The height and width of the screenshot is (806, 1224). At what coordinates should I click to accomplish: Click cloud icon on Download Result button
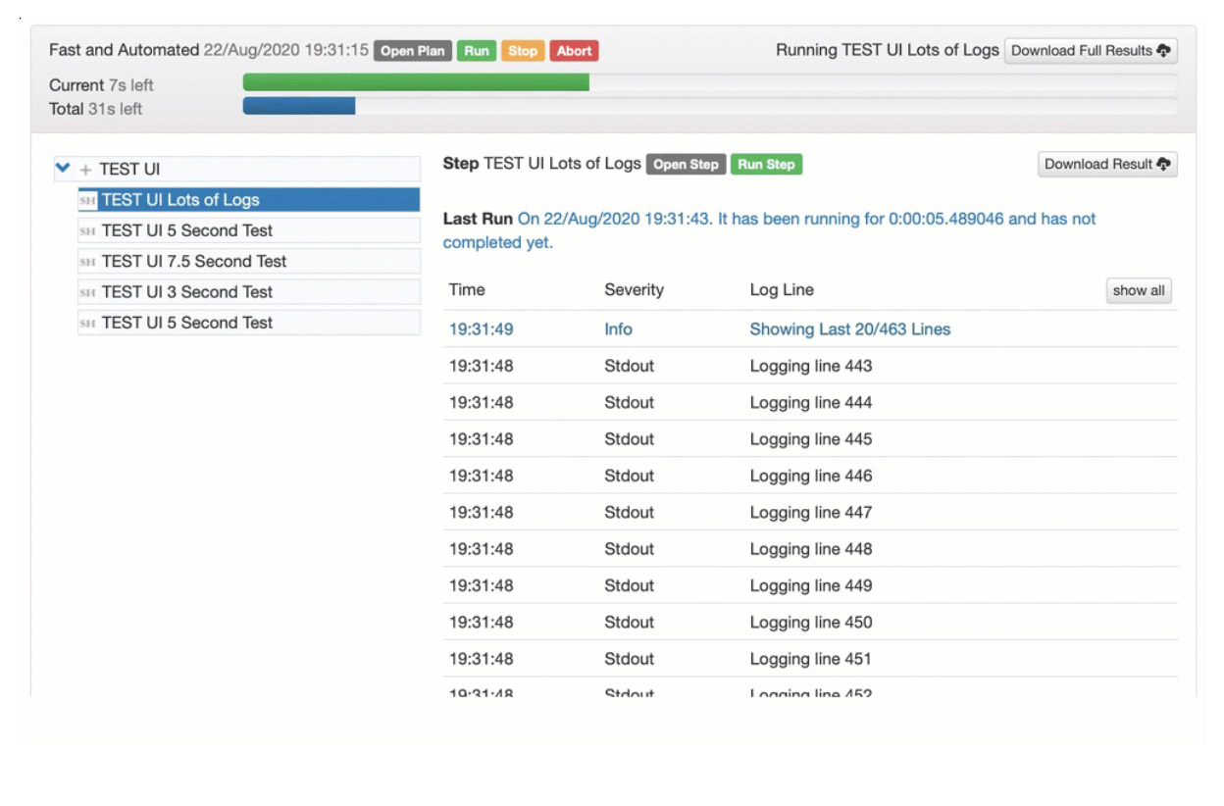point(1164,165)
